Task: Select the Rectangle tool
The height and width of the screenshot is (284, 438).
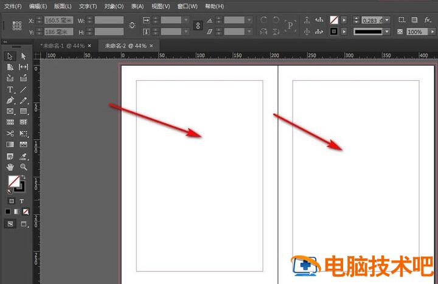Action: coord(24,111)
